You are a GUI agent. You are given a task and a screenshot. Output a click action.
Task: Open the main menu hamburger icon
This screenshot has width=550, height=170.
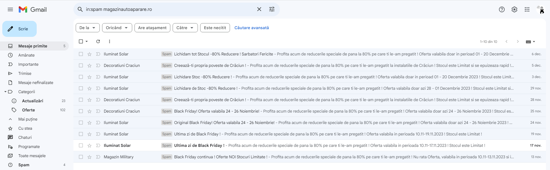[x=10, y=9]
